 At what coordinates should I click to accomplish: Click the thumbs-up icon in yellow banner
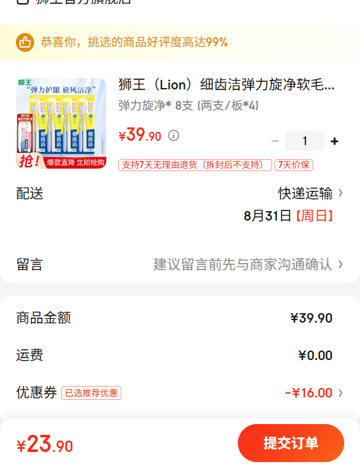pos(25,42)
